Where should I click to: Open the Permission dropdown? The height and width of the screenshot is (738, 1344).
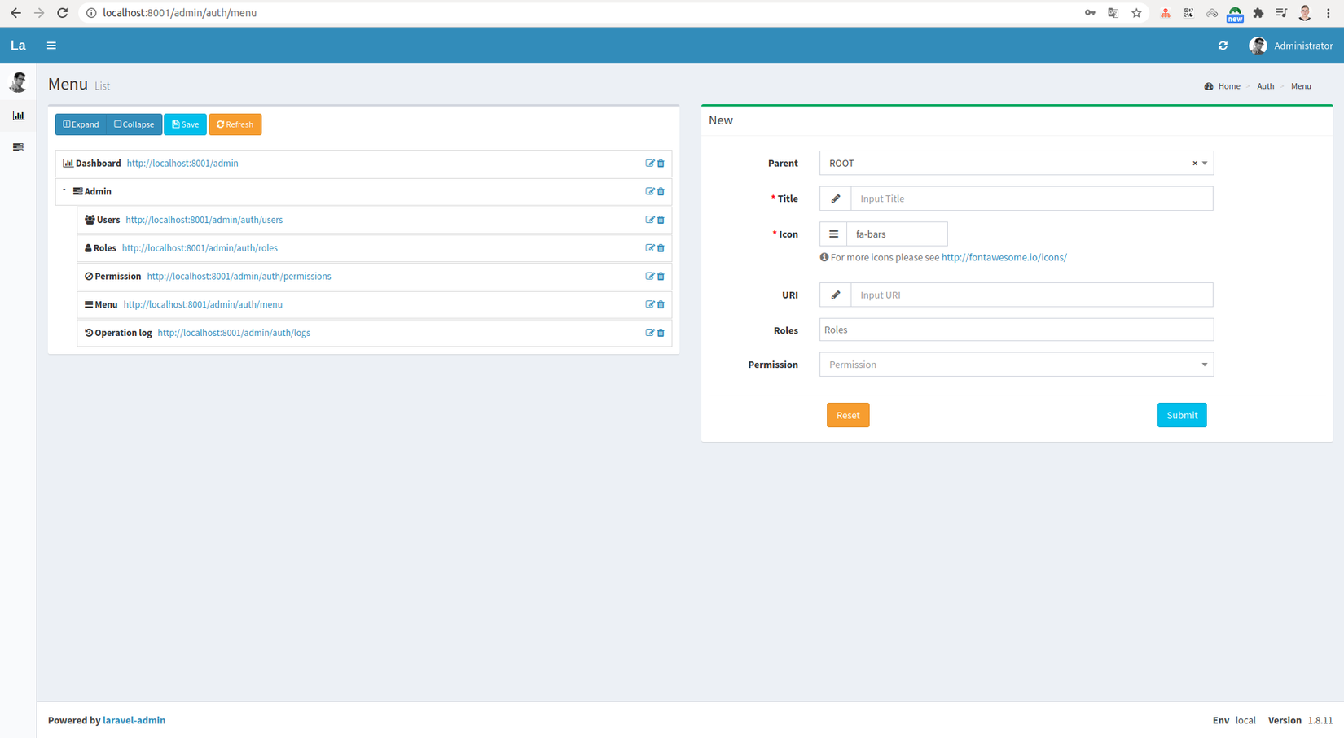1016,365
